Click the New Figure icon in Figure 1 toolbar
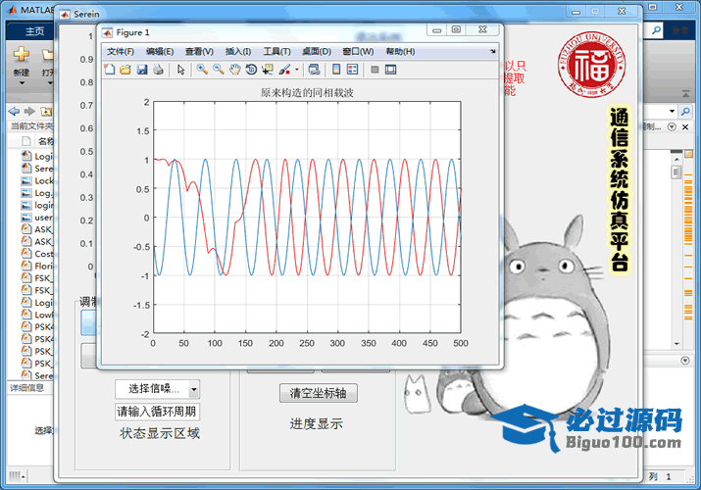The width and height of the screenshot is (701, 490). pyautogui.click(x=110, y=70)
